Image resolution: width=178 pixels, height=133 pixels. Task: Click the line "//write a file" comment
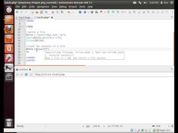[x=36, y=32]
